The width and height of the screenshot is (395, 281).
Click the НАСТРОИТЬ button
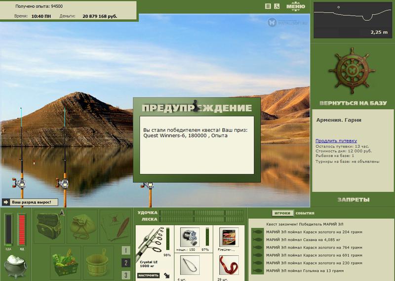[x=149, y=276]
